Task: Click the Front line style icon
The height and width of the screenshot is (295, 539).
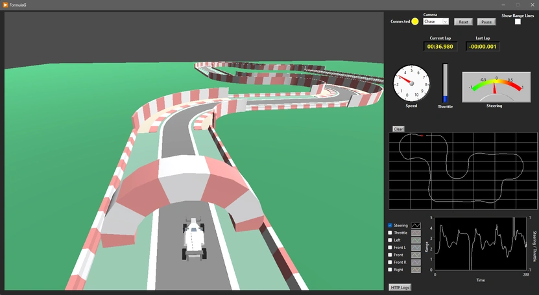Action: 416,255
